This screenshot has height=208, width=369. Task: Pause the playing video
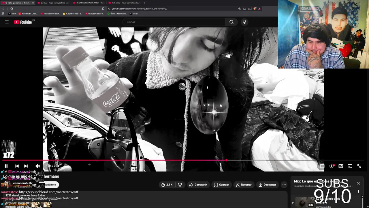[x=6, y=166]
